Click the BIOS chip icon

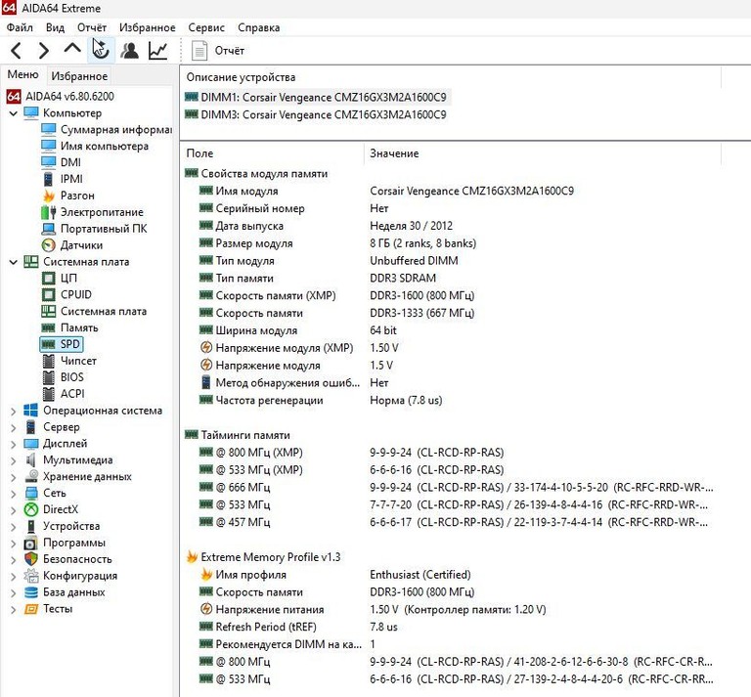click(48, 377)
